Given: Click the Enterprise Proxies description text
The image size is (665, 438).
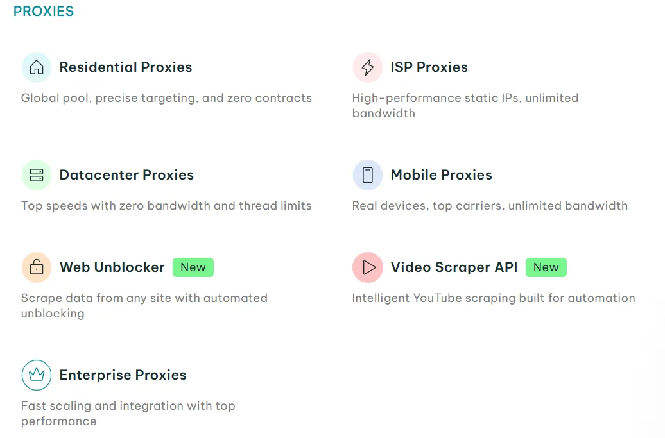Looking at the screenshot, I should point(128,413).
